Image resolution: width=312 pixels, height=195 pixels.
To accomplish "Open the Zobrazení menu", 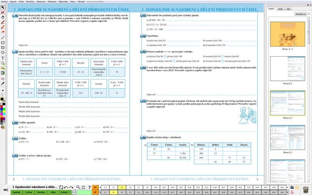I will tap(52, 2).
